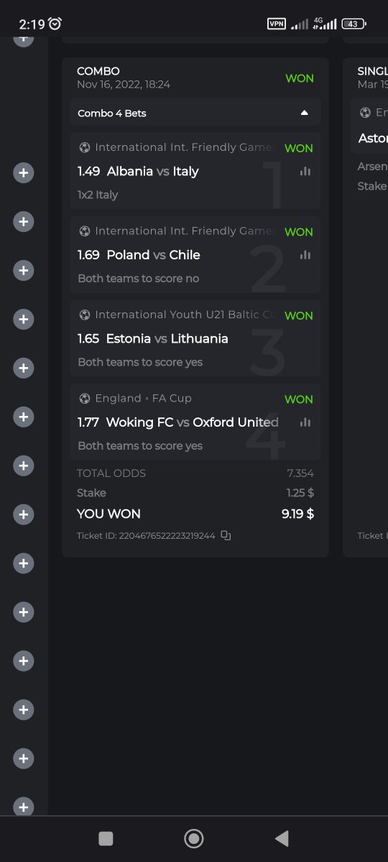Tap the Android home circle button
Image resolution: width=388 pixels, height=862 pixels.
(193, 838)
